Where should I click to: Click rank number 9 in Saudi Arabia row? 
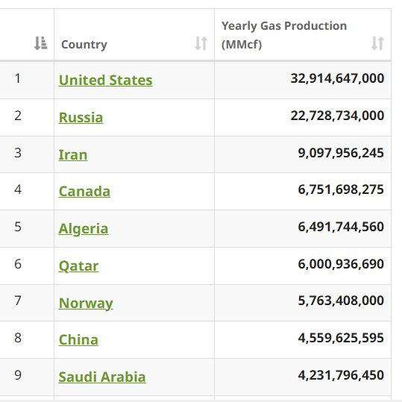pyautogui.click(x=18, y=375)
